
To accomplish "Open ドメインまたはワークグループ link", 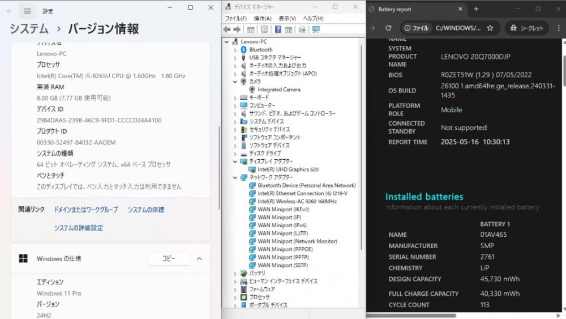I will click(x=86, y=210).
